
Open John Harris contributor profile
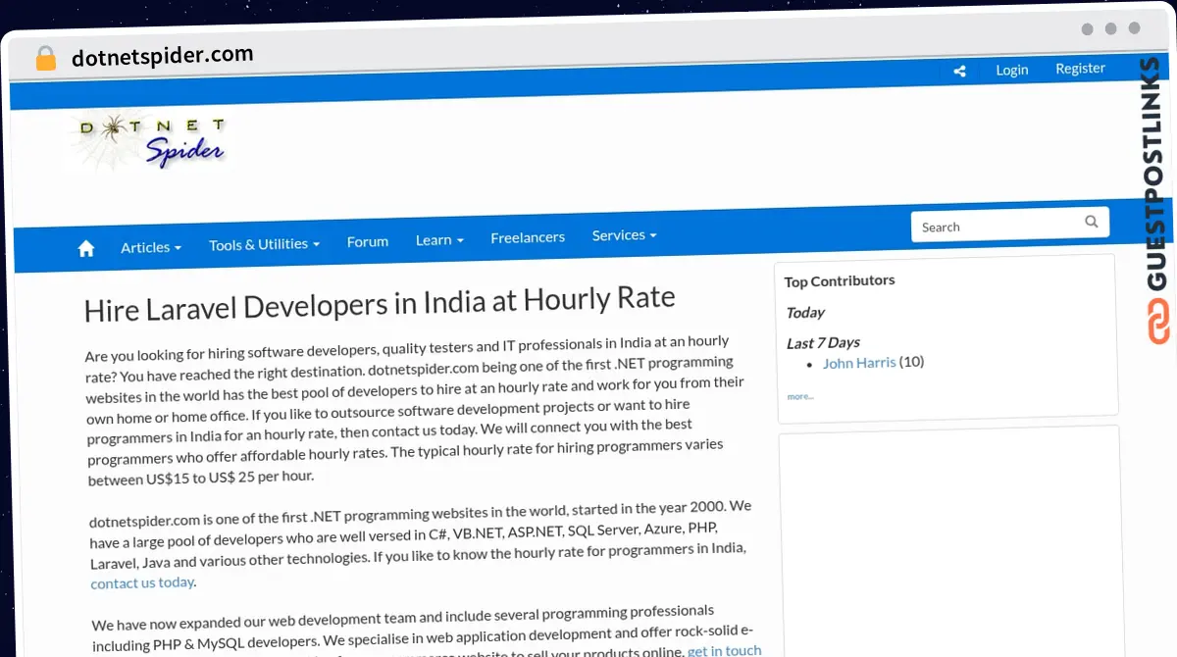point(859,363)
